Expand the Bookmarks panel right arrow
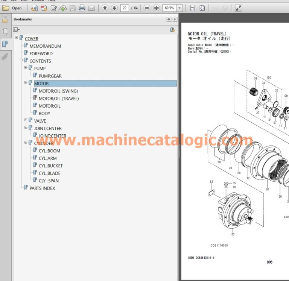 [x=175, y=19]
